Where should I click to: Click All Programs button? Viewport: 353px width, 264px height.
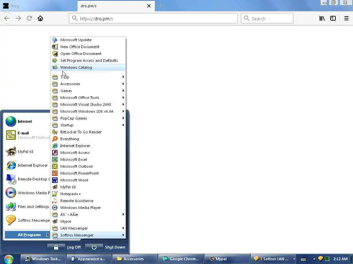(27, 235)
